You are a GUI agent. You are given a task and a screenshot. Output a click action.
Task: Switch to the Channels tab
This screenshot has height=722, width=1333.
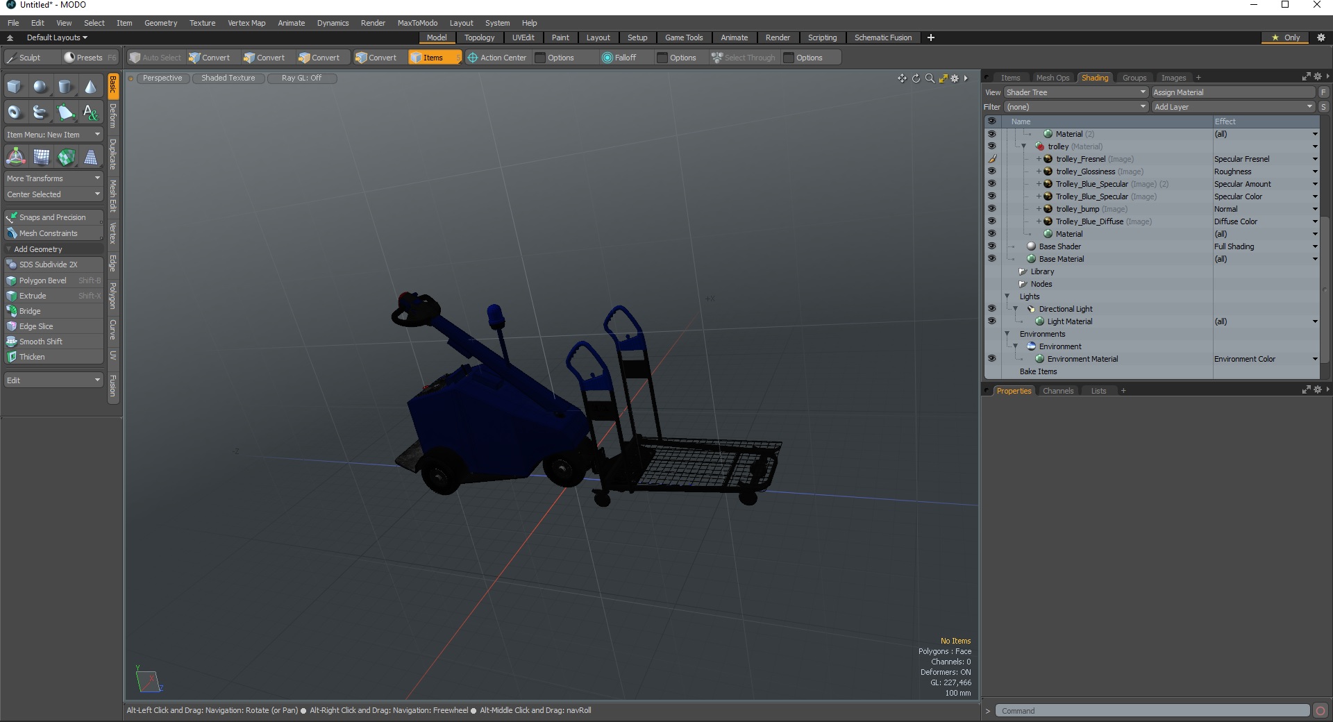(1058, 391)
